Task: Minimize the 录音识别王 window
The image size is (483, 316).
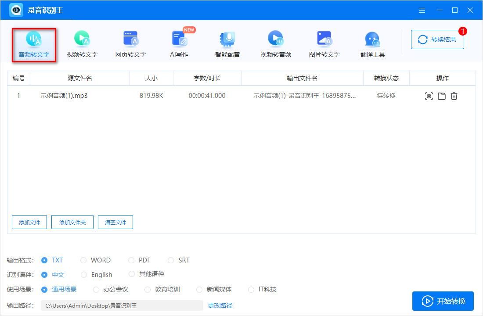Action: (x=440, y=10)
